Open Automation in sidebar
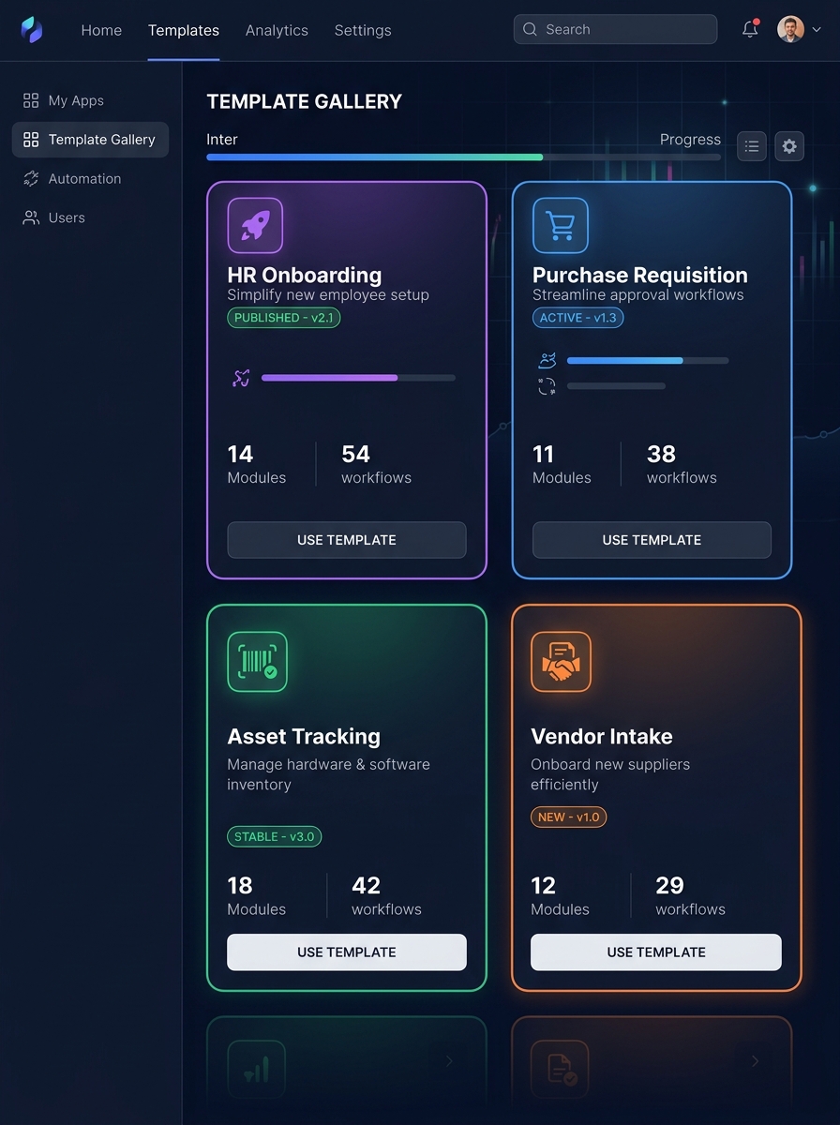Screen dimensions: 840x1125 [x=90, y=178]
